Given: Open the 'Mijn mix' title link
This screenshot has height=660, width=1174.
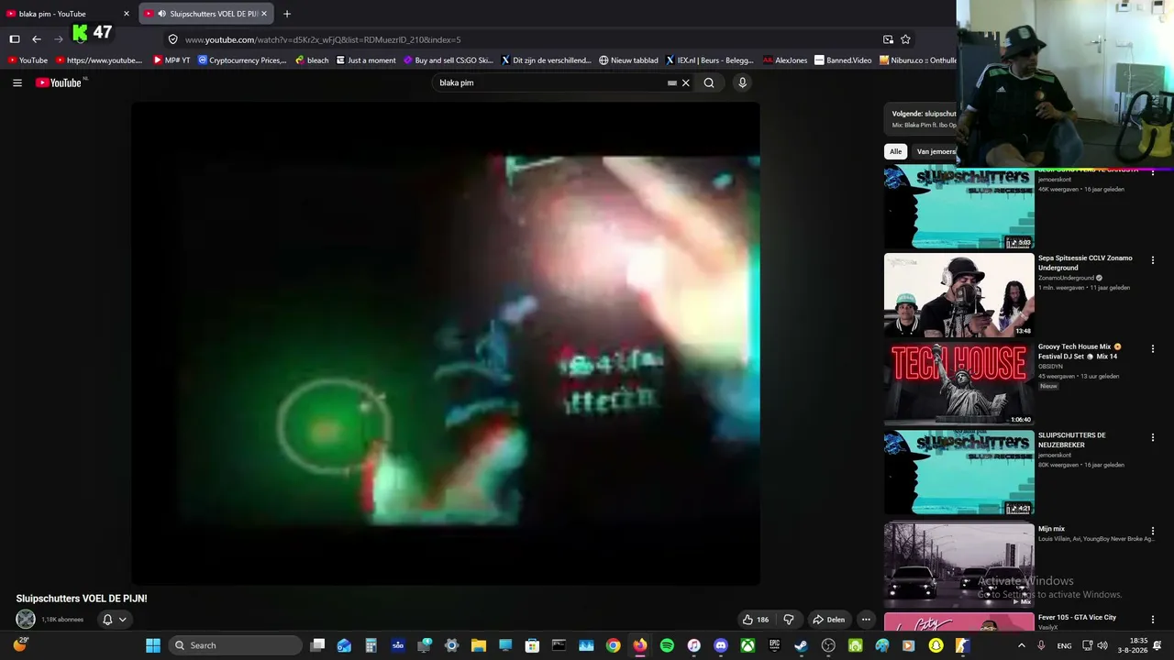Looking at the screenshot, I should (x=1051, y=529).
